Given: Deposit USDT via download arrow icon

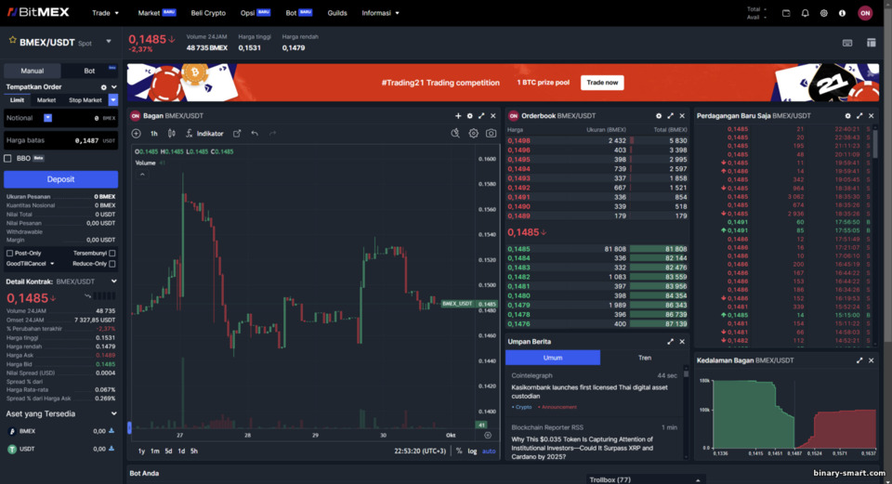Looking at the screenshot, I should pyautogui.click(x=111, y=449).
